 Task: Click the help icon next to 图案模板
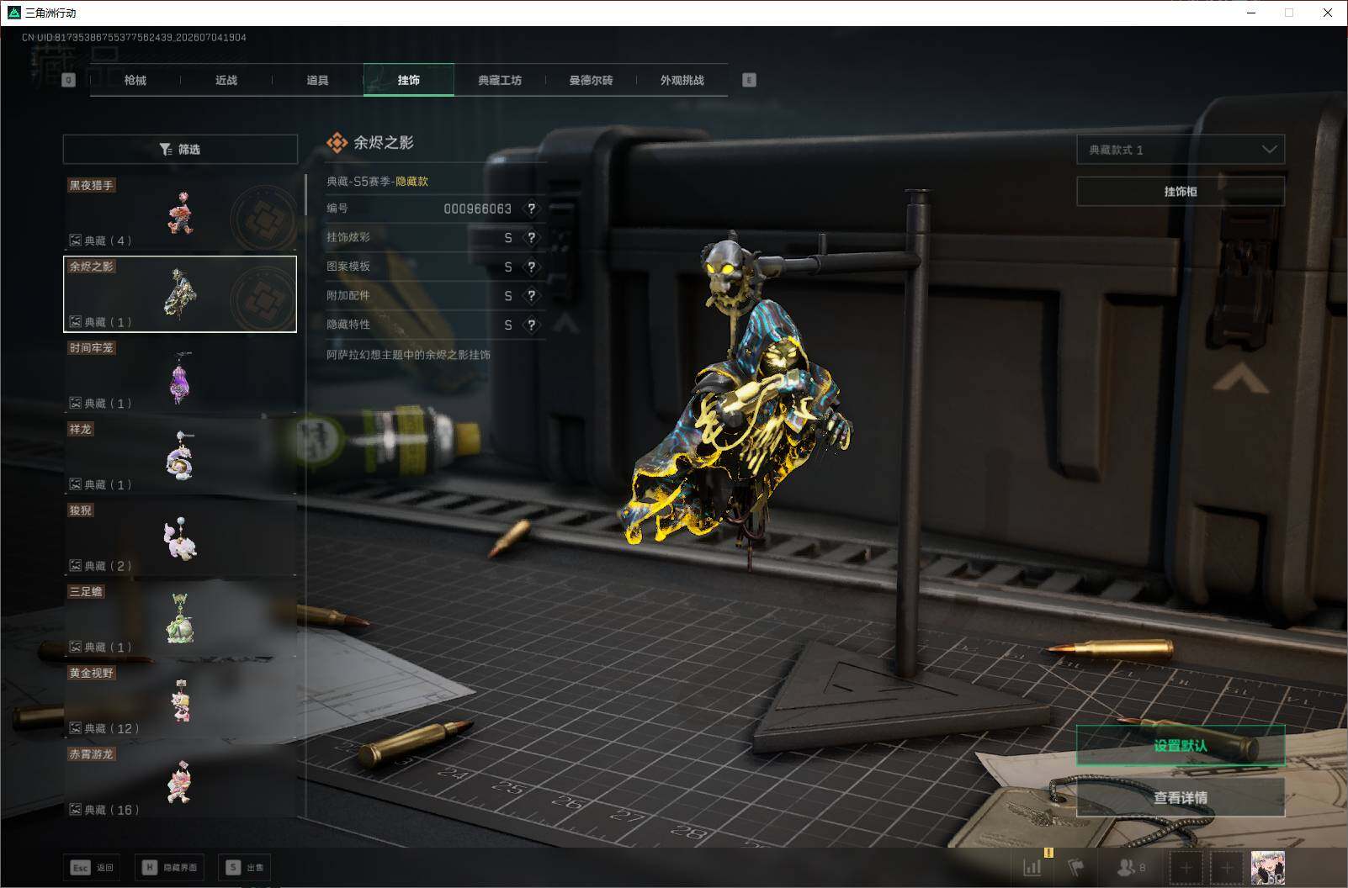(x=531, y=267)
